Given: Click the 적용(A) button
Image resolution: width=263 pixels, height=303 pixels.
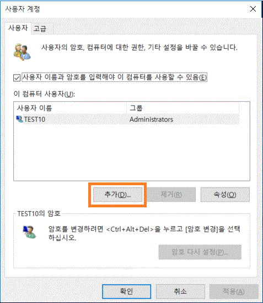Looking at the screenshot, I should pos(234,291).
